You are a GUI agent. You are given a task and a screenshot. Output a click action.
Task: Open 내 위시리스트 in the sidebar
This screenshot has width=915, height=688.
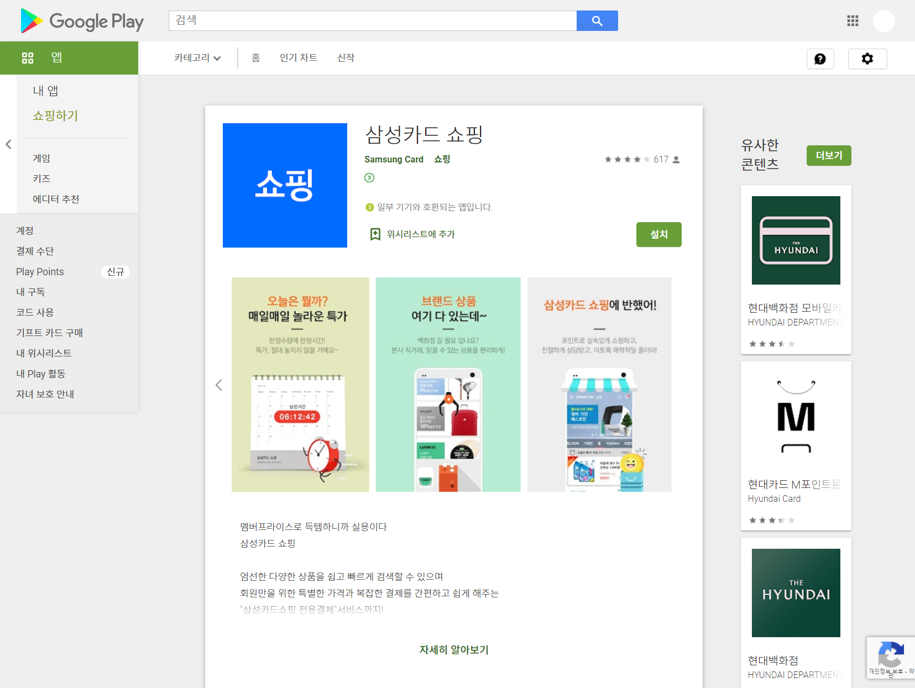point(44,353)
